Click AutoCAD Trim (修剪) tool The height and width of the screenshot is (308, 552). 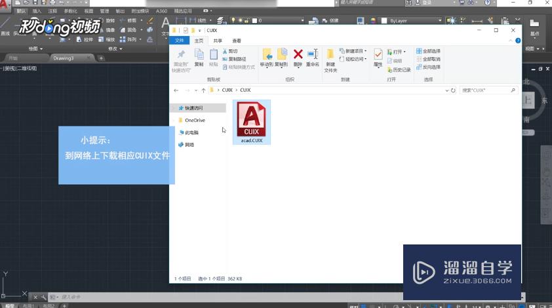[x=129, y=21]
